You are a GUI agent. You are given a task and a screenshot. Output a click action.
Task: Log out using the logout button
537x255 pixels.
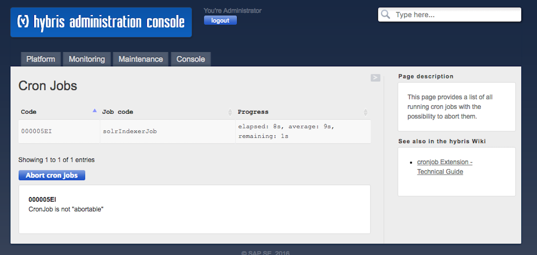click(x=220, y=20)
